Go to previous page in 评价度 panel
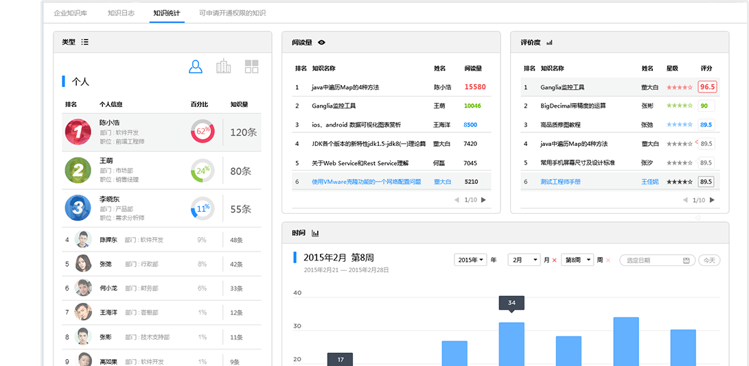 (685, 200)
